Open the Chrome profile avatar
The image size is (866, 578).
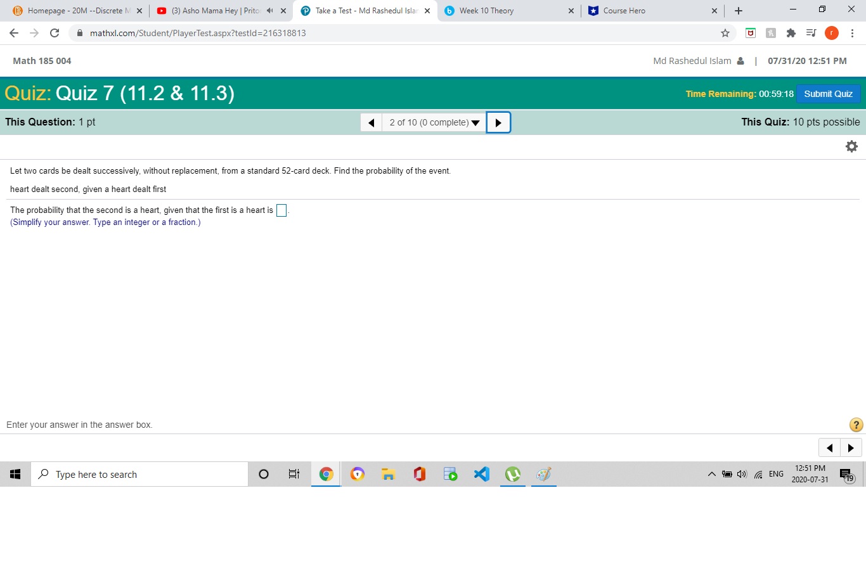832,33
